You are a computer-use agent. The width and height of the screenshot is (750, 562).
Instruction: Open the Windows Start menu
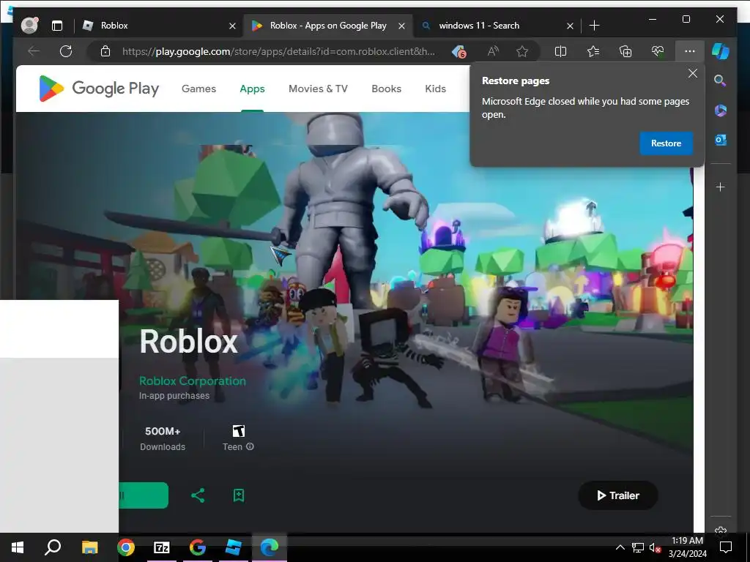point(18,547)
